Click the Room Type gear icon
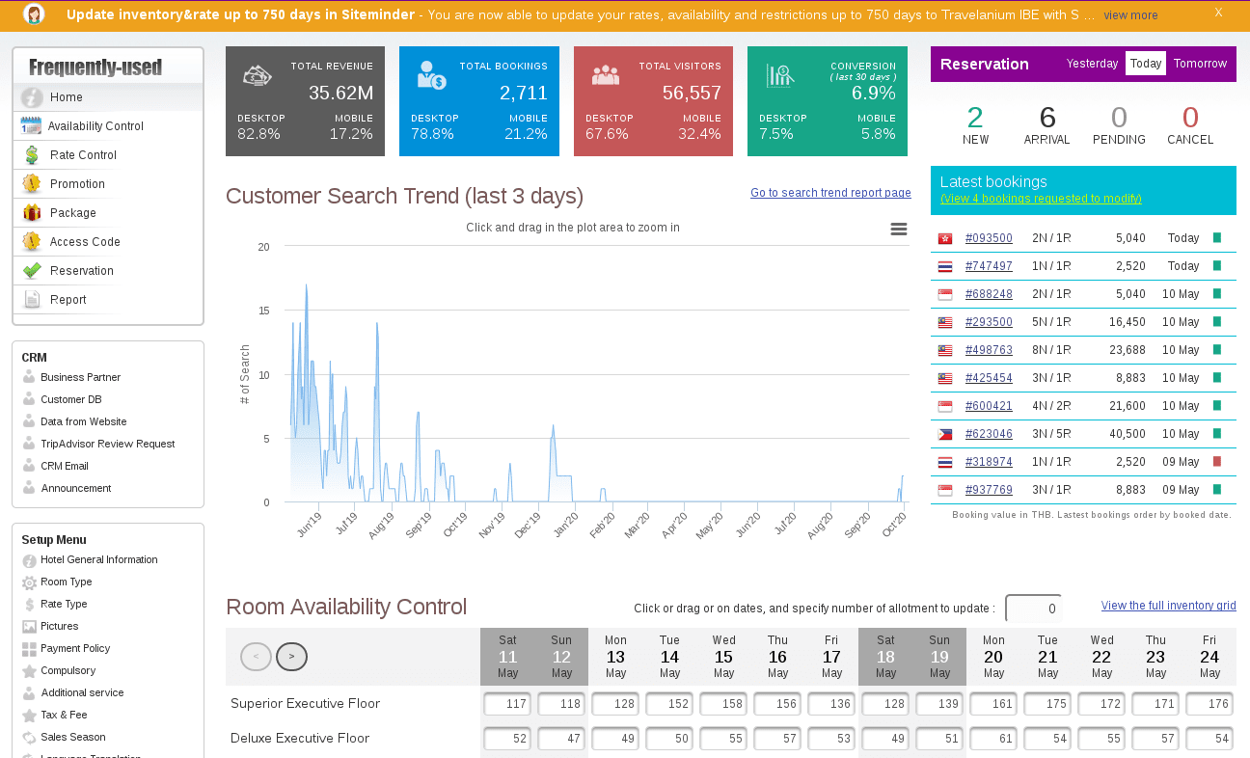 [x=29, y=582]
